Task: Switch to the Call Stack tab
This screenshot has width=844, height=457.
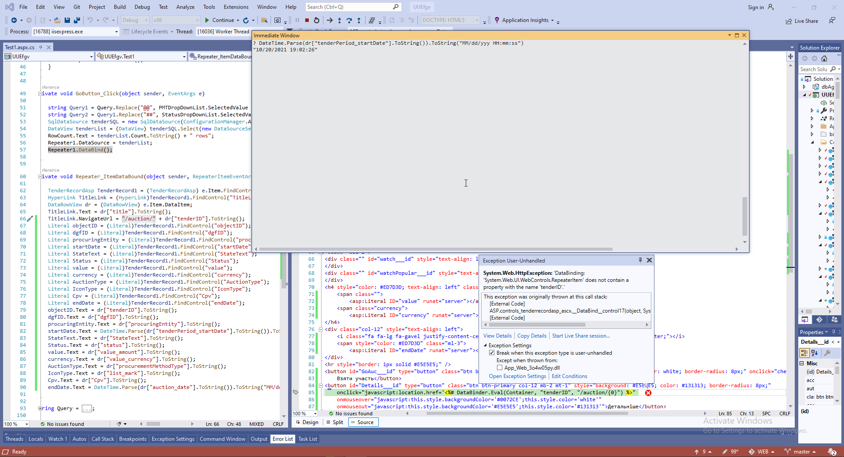Action: [x=102, y=439]
